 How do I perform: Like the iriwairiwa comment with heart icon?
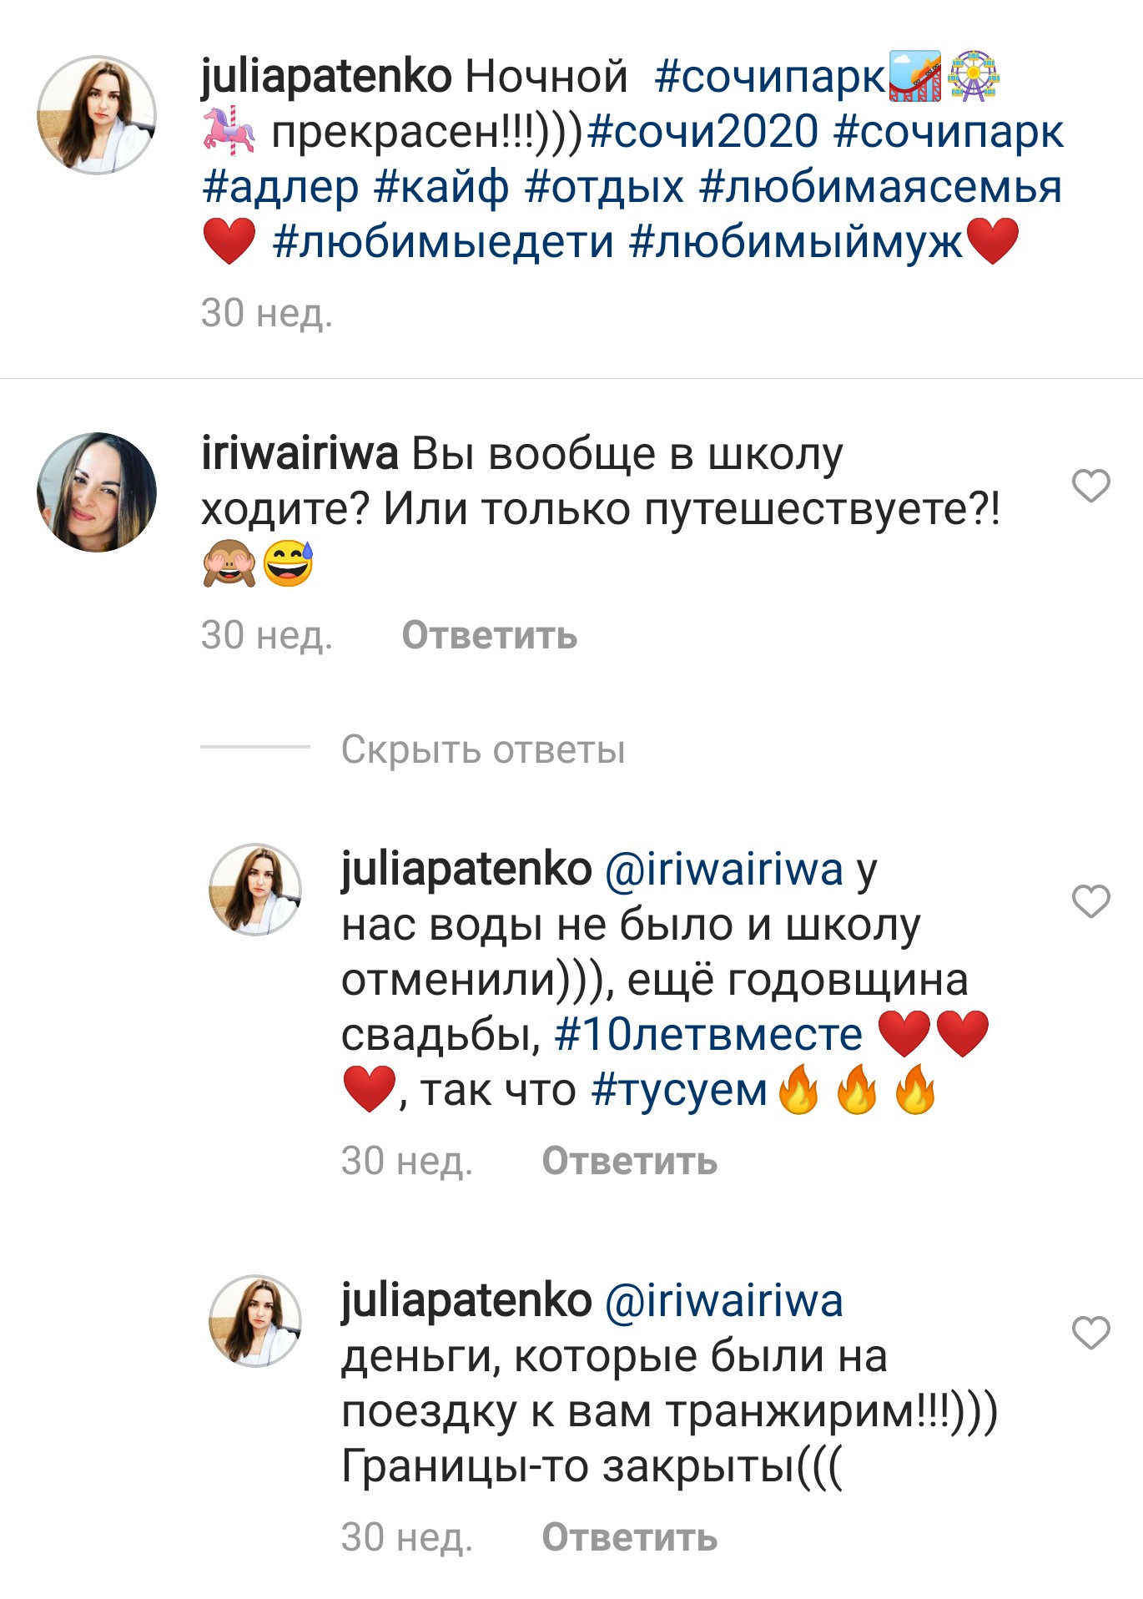coord(1090,486)
